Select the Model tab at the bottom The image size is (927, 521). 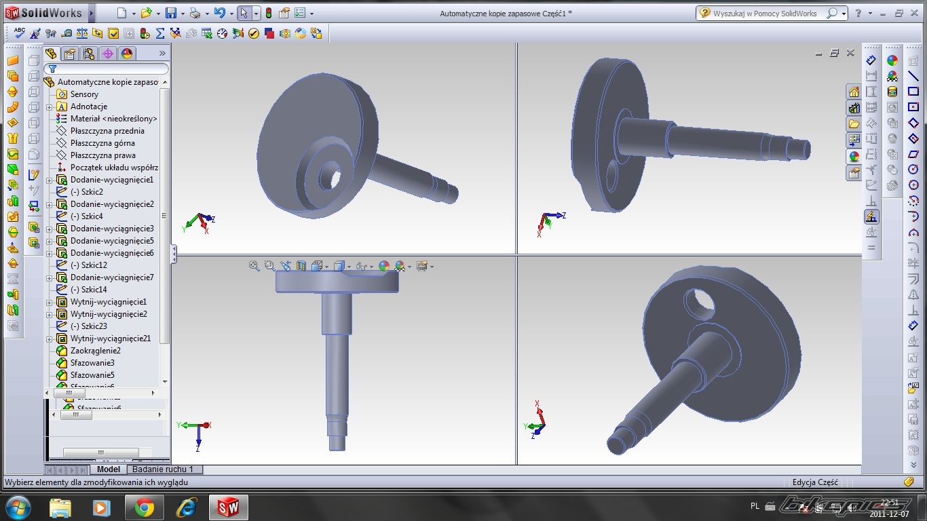109,469
